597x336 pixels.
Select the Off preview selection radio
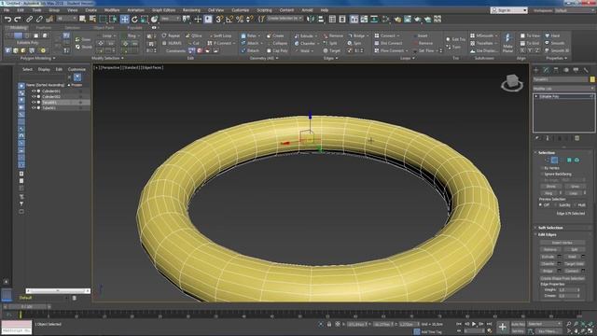tap(540, 205)
